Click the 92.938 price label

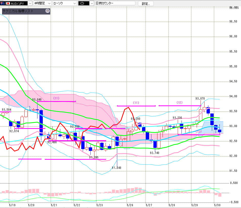click(x=75, y=127)
